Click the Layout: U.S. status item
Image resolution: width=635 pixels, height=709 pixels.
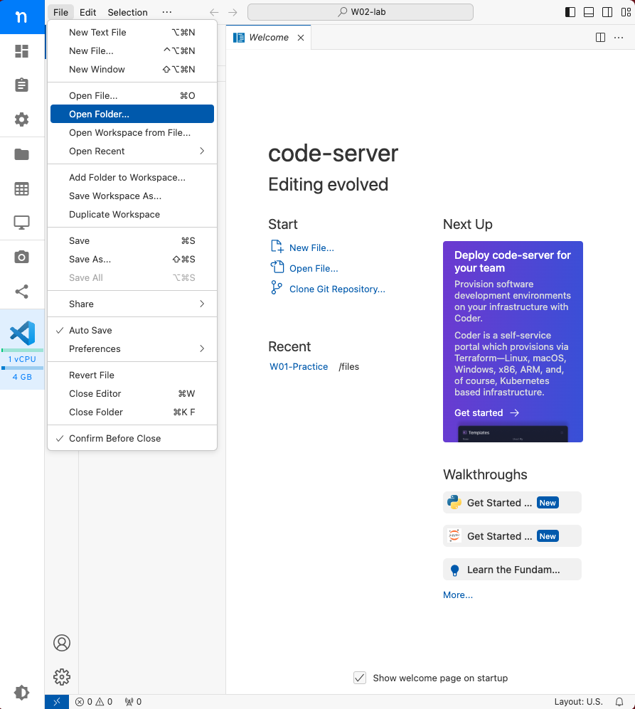pyautogui.click(x=578, y=702)
